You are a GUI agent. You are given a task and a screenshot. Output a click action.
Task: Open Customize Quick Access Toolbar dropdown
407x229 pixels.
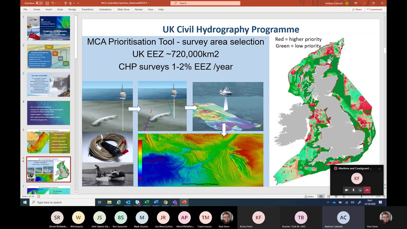pos(78,3)
